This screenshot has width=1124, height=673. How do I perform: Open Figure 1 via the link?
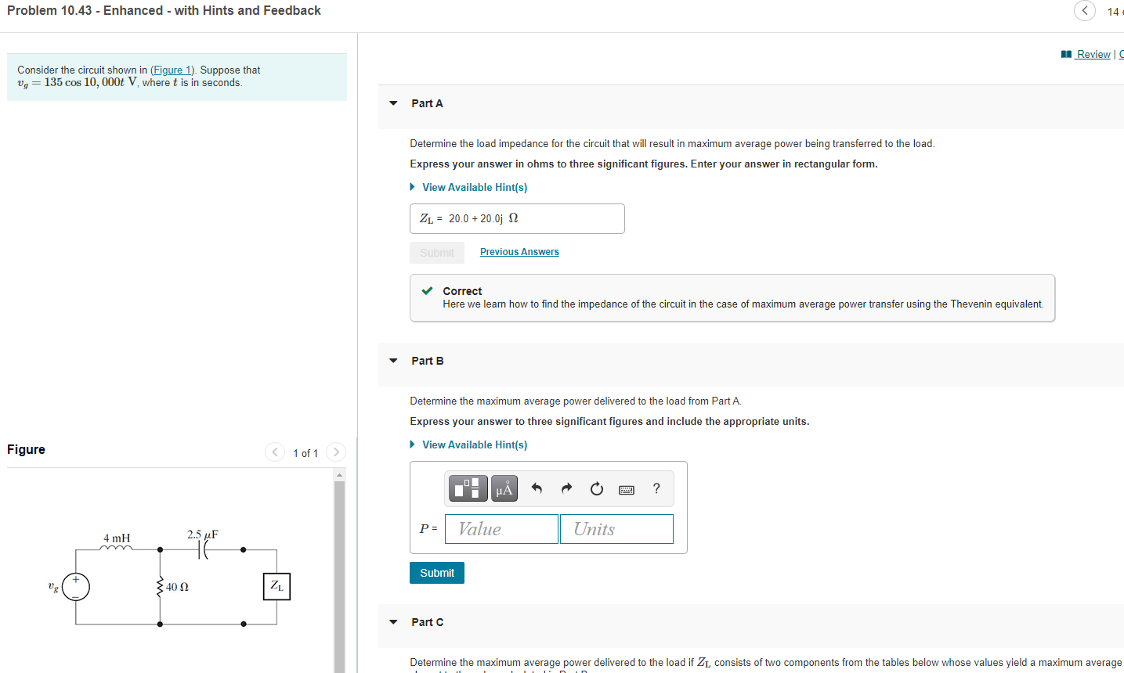pos(172,70)
